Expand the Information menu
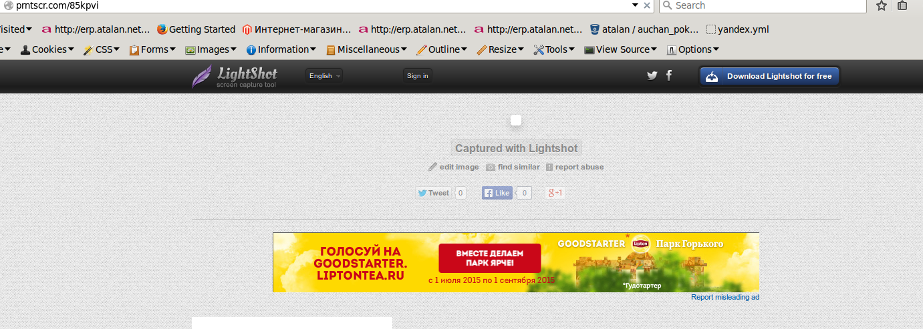The image size is (923, 329). (313, 49)
